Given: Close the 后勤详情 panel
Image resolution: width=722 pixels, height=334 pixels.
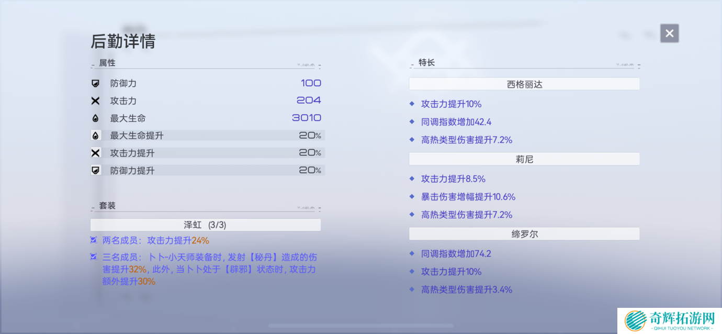Looking at the screenshot, I should tap(669, 34).
